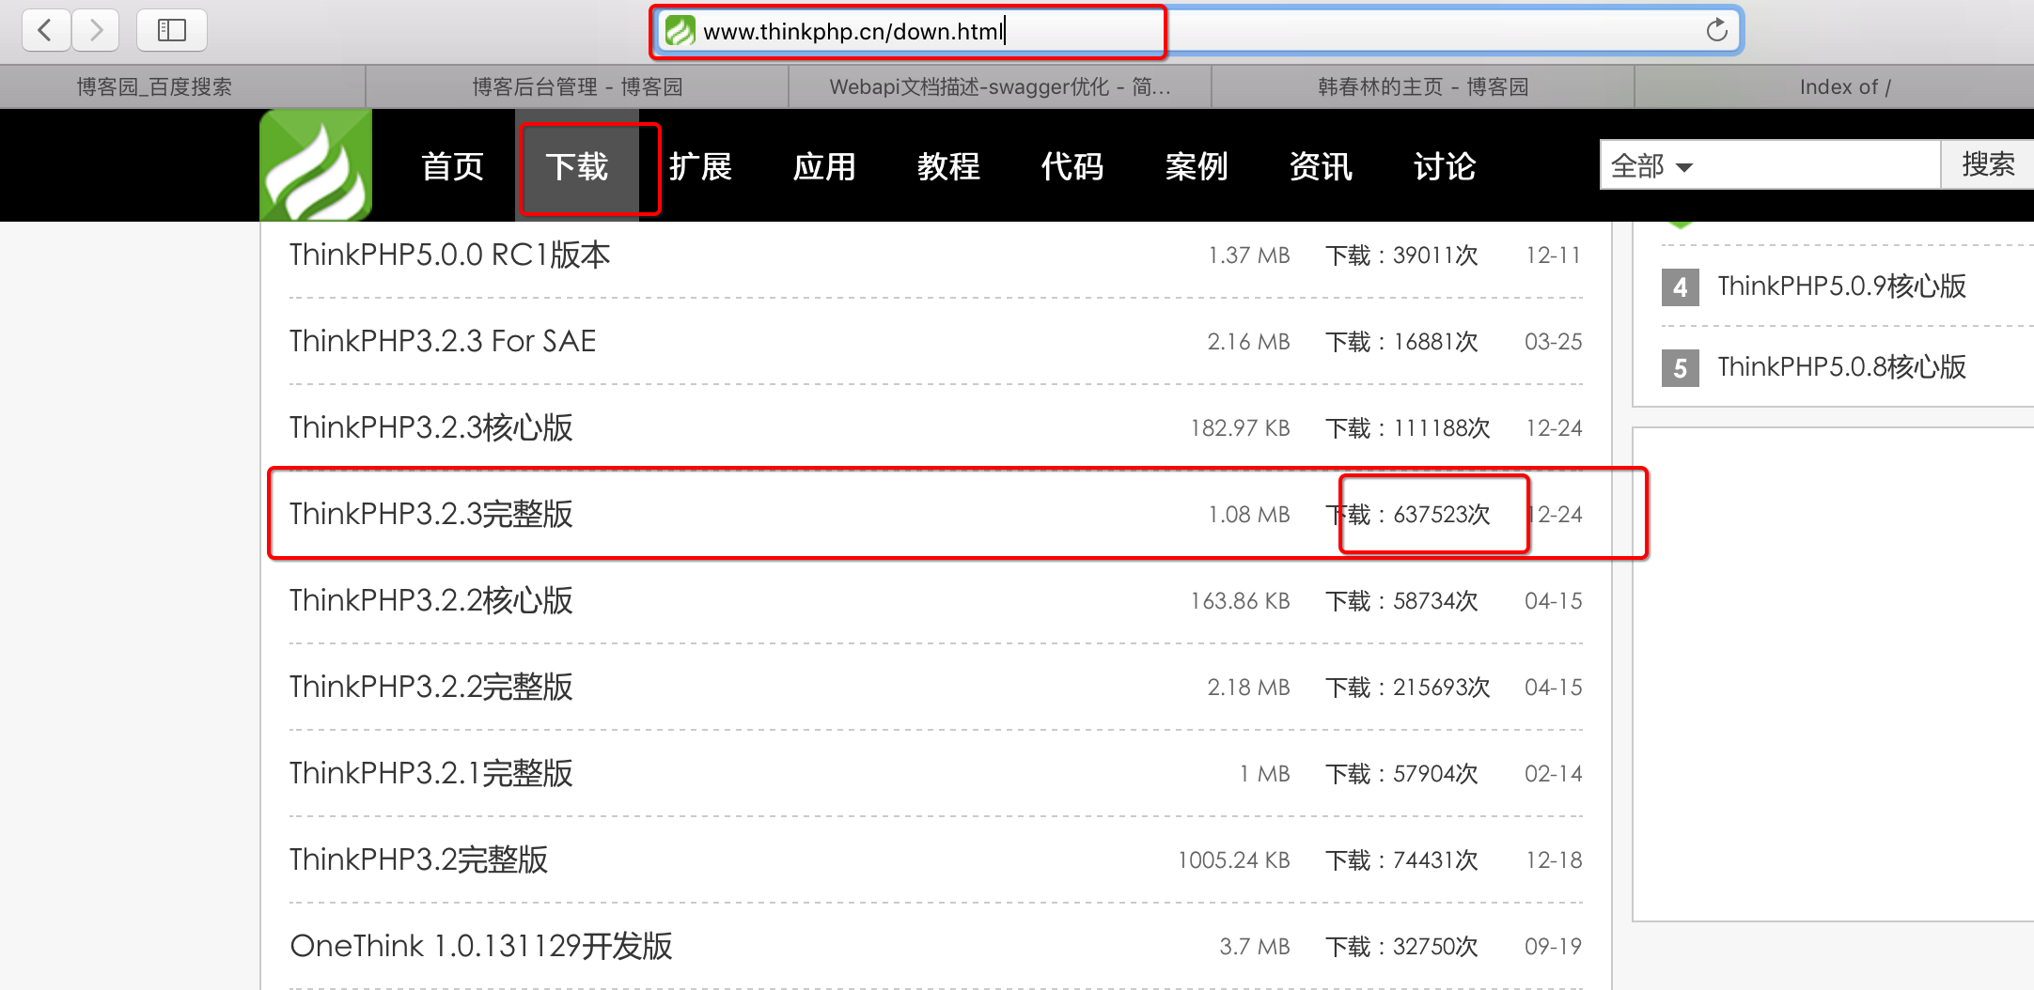Open 教程 navigation item
2034x990 pixels.
tap(949, 166)
